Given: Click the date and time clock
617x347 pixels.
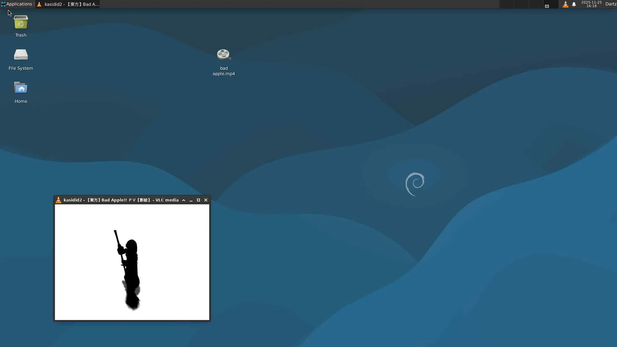Looking at the screenshot, I should coord(591,4).
